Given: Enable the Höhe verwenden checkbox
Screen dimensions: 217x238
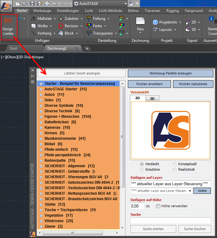Looking at the screenshot, I should (x=158, y=206).
